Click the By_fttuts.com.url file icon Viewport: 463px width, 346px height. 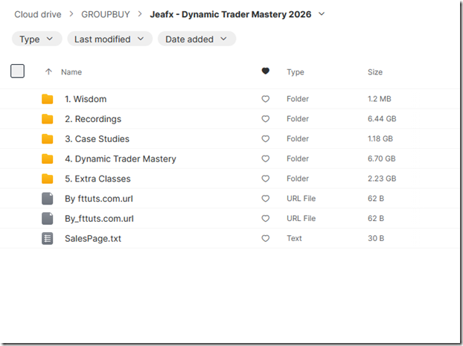coord(47,219)
